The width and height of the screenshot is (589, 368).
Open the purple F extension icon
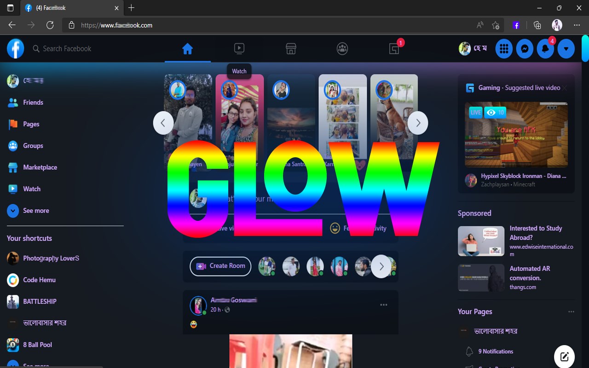(x=516, y=25)
